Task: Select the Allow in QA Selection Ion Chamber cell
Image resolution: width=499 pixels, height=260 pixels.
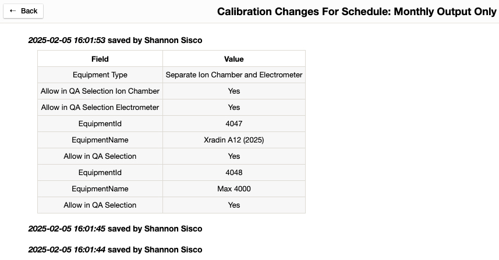Action: click(x=100, y=91)
